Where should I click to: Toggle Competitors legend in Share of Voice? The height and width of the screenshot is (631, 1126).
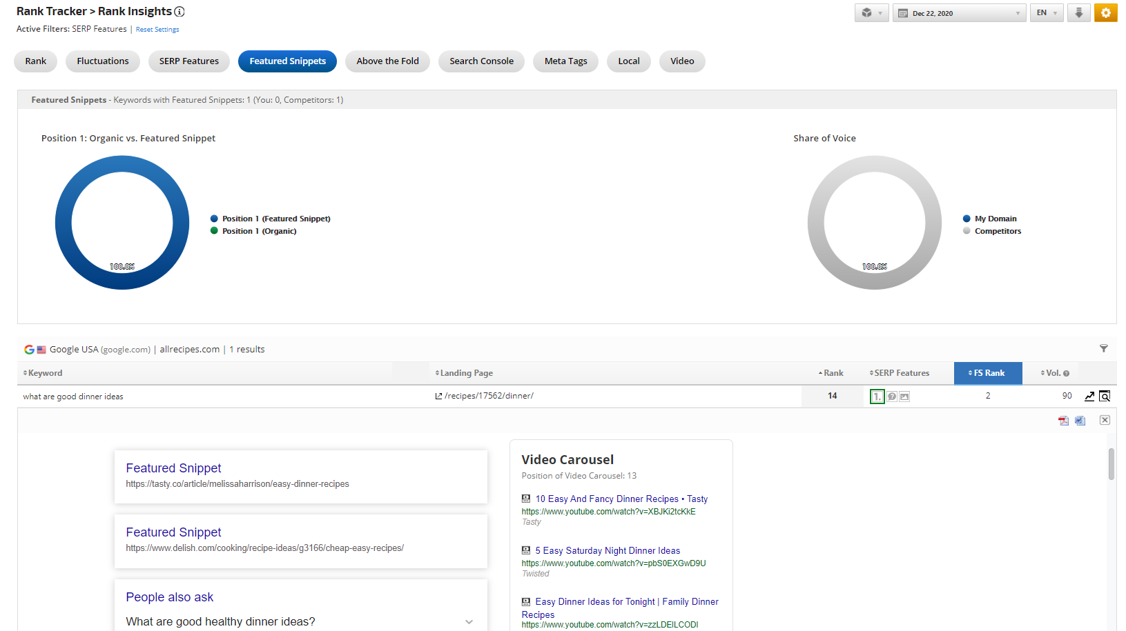997,231
